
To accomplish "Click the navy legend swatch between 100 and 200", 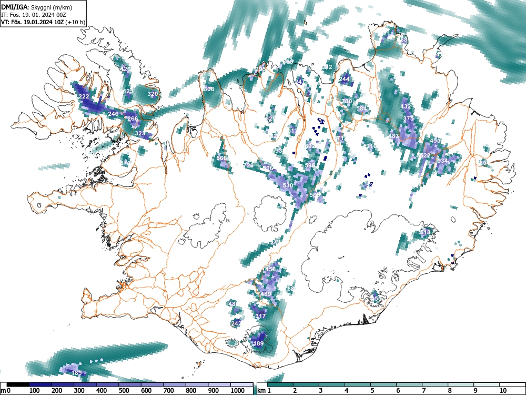I will (41, 384).
